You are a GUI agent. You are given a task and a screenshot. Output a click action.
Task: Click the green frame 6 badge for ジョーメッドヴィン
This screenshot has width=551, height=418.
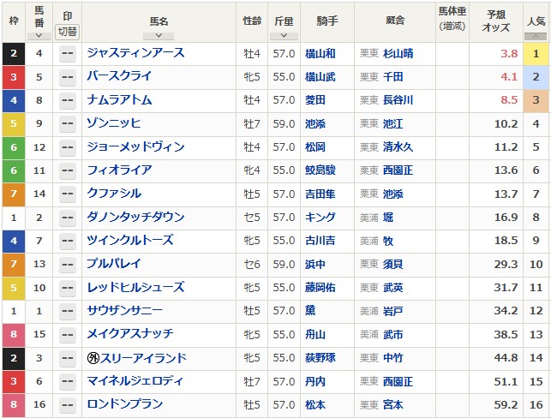(13, 147)
